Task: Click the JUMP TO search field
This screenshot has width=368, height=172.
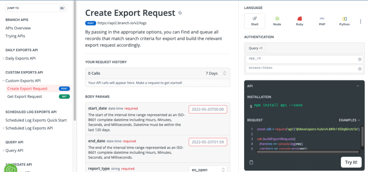Action: pos(36,8)
